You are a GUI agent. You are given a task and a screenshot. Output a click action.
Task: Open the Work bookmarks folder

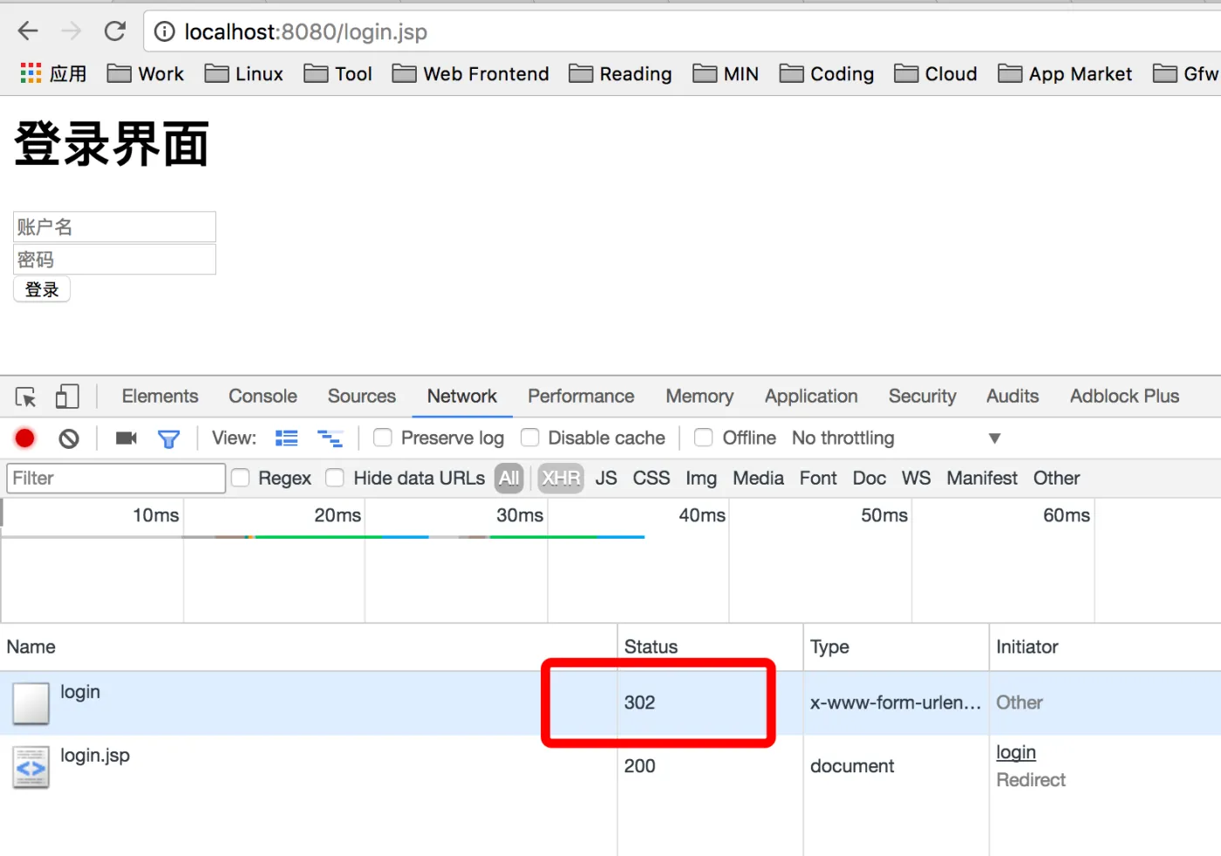coord(146,74)
